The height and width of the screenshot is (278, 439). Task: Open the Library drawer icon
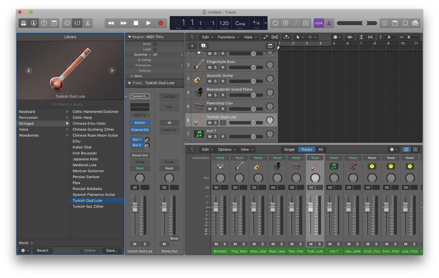coord(24,23)
